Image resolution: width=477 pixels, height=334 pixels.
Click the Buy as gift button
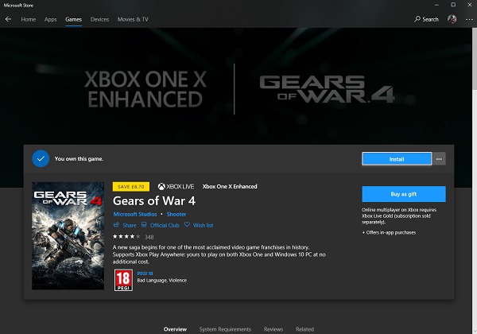[404, 194]
